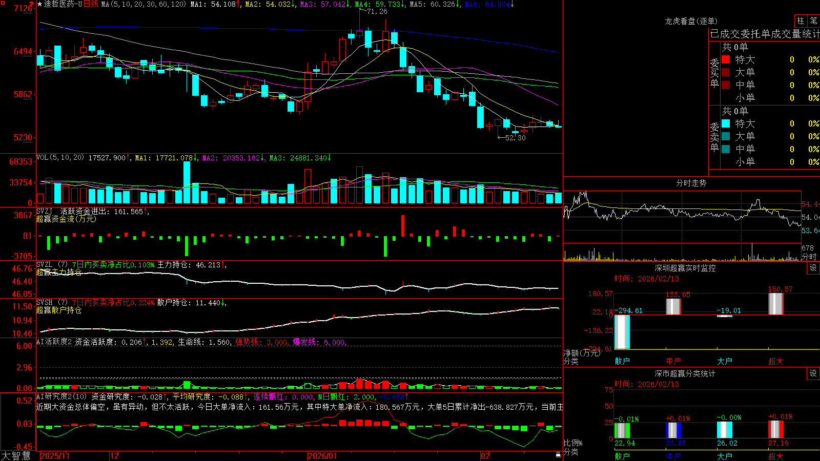The height and width of the screenshot is (461, 820).
Task: Open 设 settings for 深市超赢分类统计
Action: pos(813,373)
